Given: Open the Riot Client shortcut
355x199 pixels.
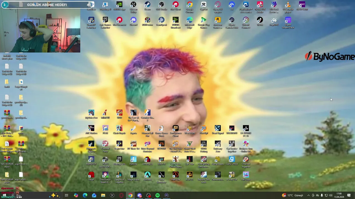Looking at the screenshot, I should pyautogui.click(x=176, y=6).
